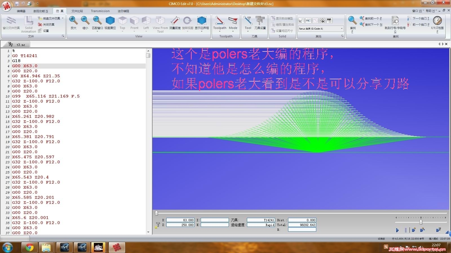Open simulation Settings (设置)
This screenshot has width=451, height=253.
pyautogui.click(x=43, y=31)
